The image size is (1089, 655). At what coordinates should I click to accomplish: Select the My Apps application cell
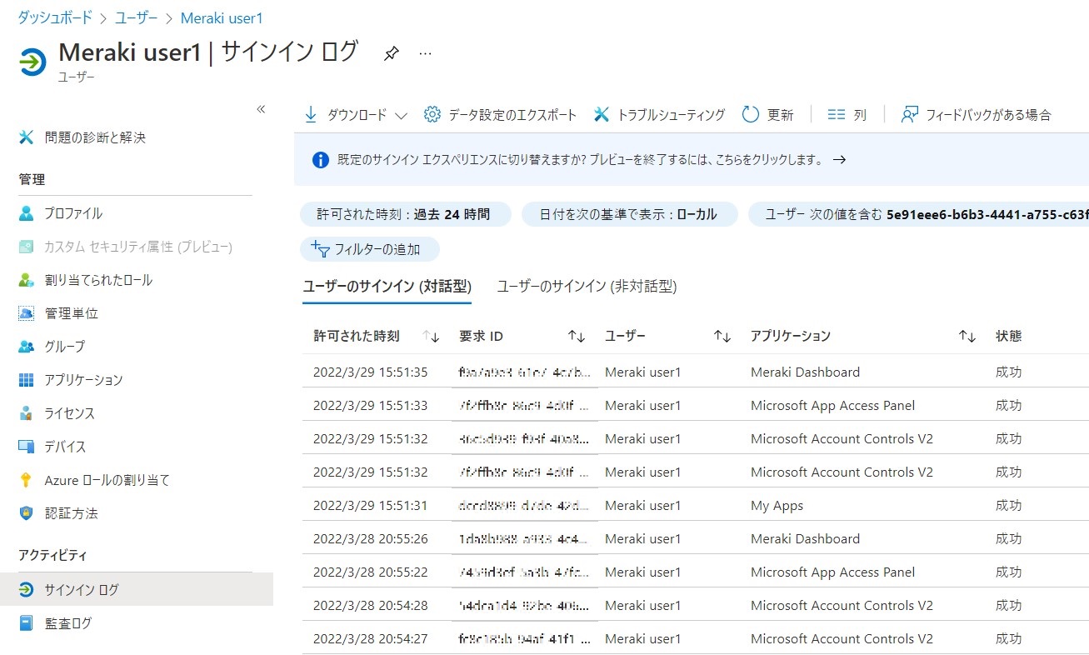777,506
